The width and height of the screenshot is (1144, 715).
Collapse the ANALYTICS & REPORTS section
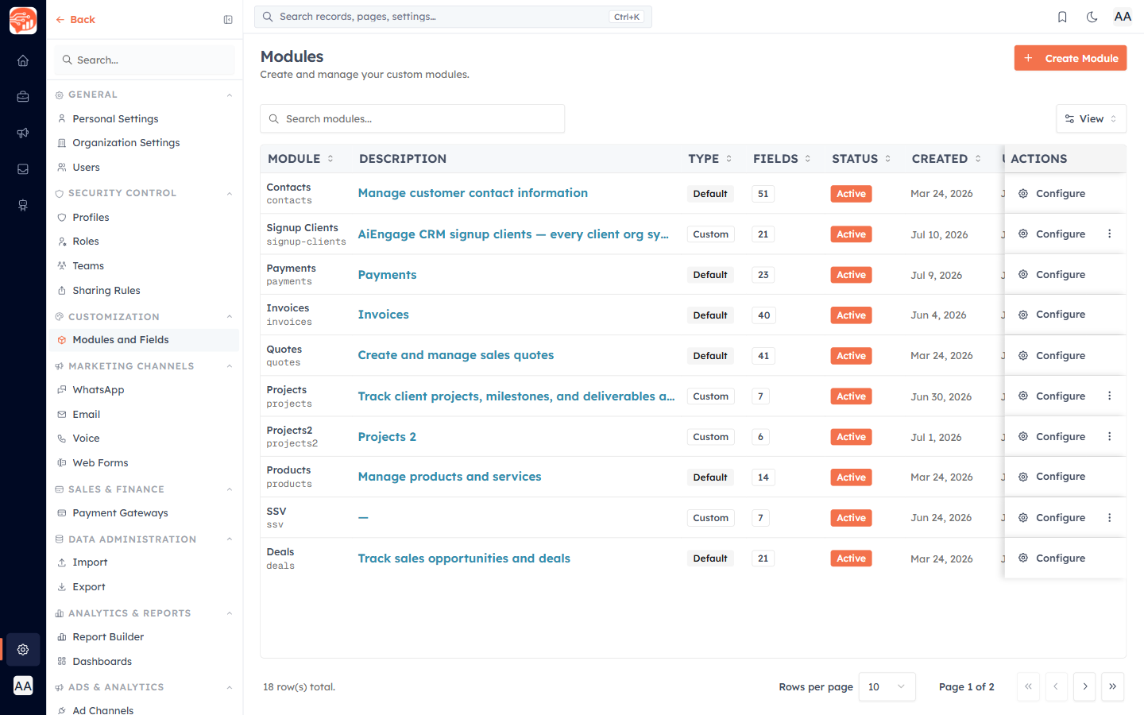pyautogui.click(x=229, y=613)
